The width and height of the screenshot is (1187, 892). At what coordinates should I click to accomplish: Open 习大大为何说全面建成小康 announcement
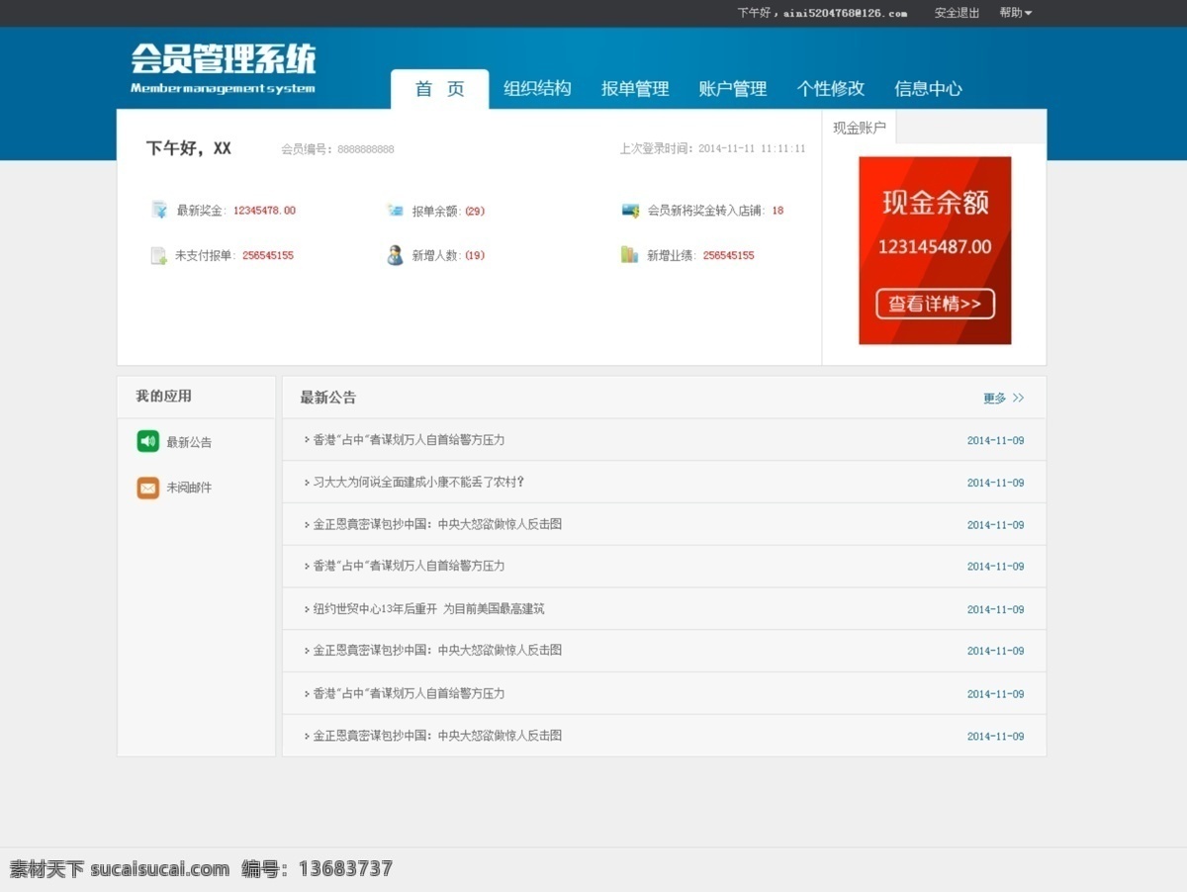(x=418, y=483)
